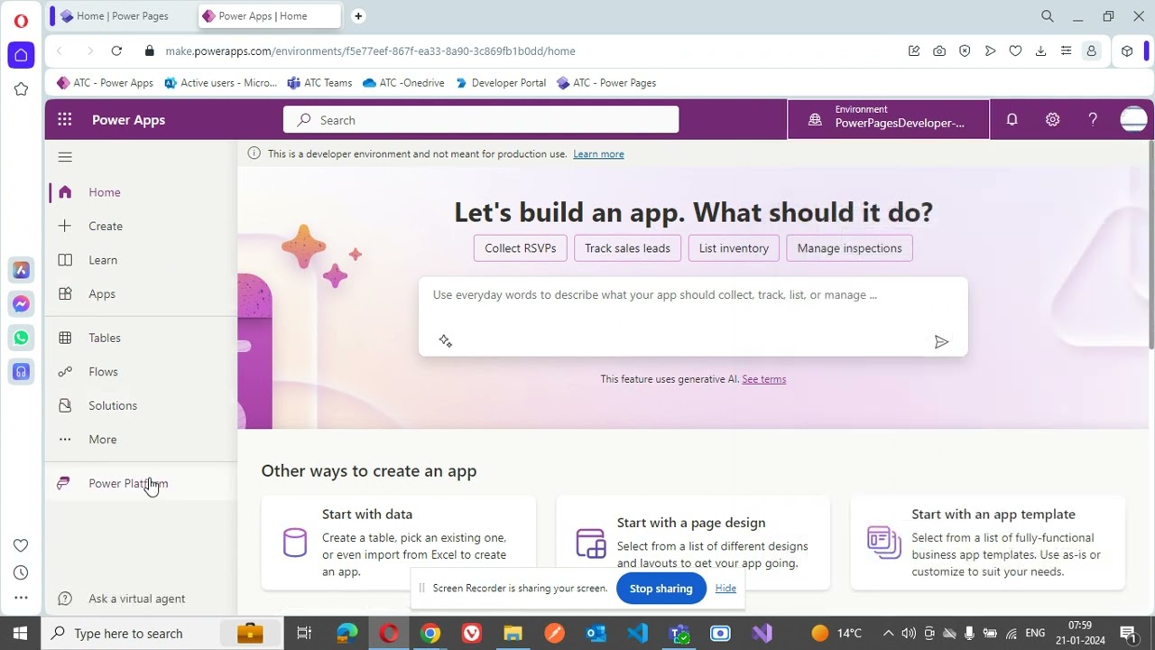This screenshot has height=650, width=1155.
Task: Open Windows Start menu
Action: (x=21, y=633)
